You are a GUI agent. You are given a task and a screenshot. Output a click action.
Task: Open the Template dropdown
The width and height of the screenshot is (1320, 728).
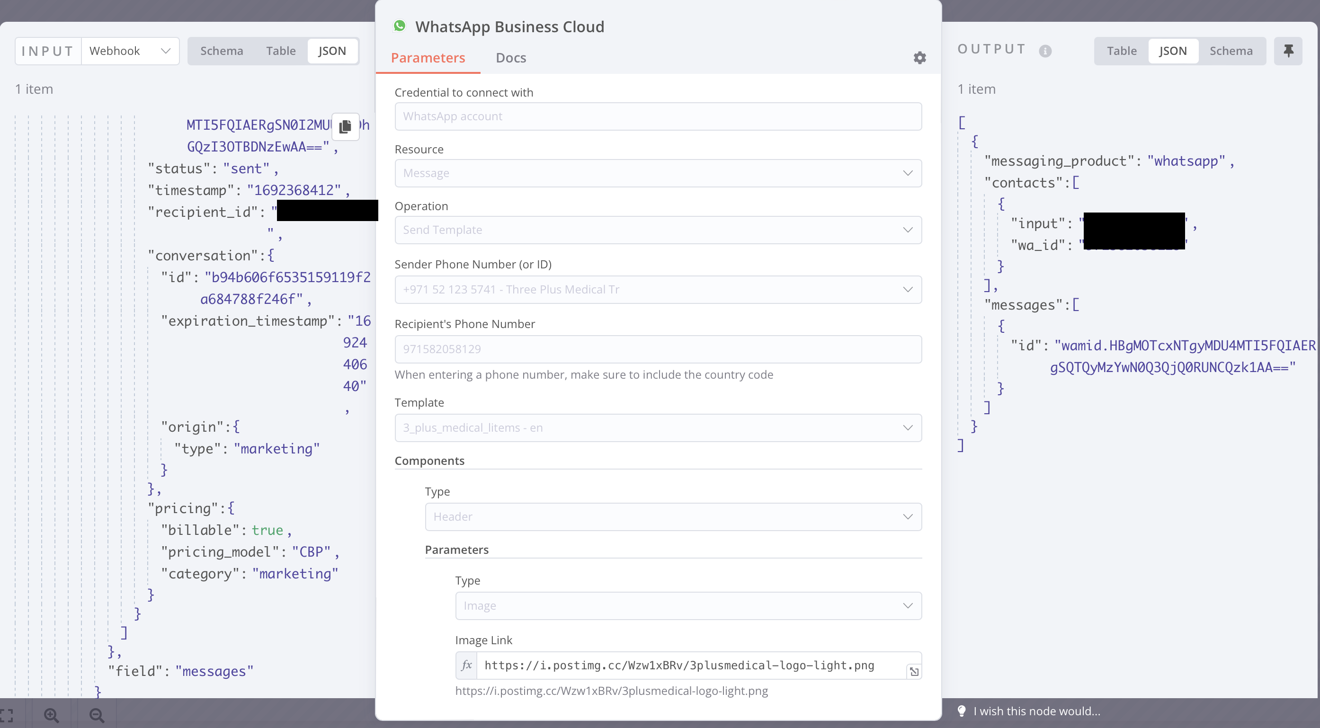[x=658, y=428]
